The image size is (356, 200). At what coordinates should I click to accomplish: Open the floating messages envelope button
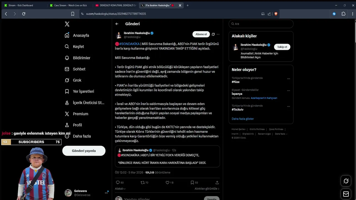346,194
